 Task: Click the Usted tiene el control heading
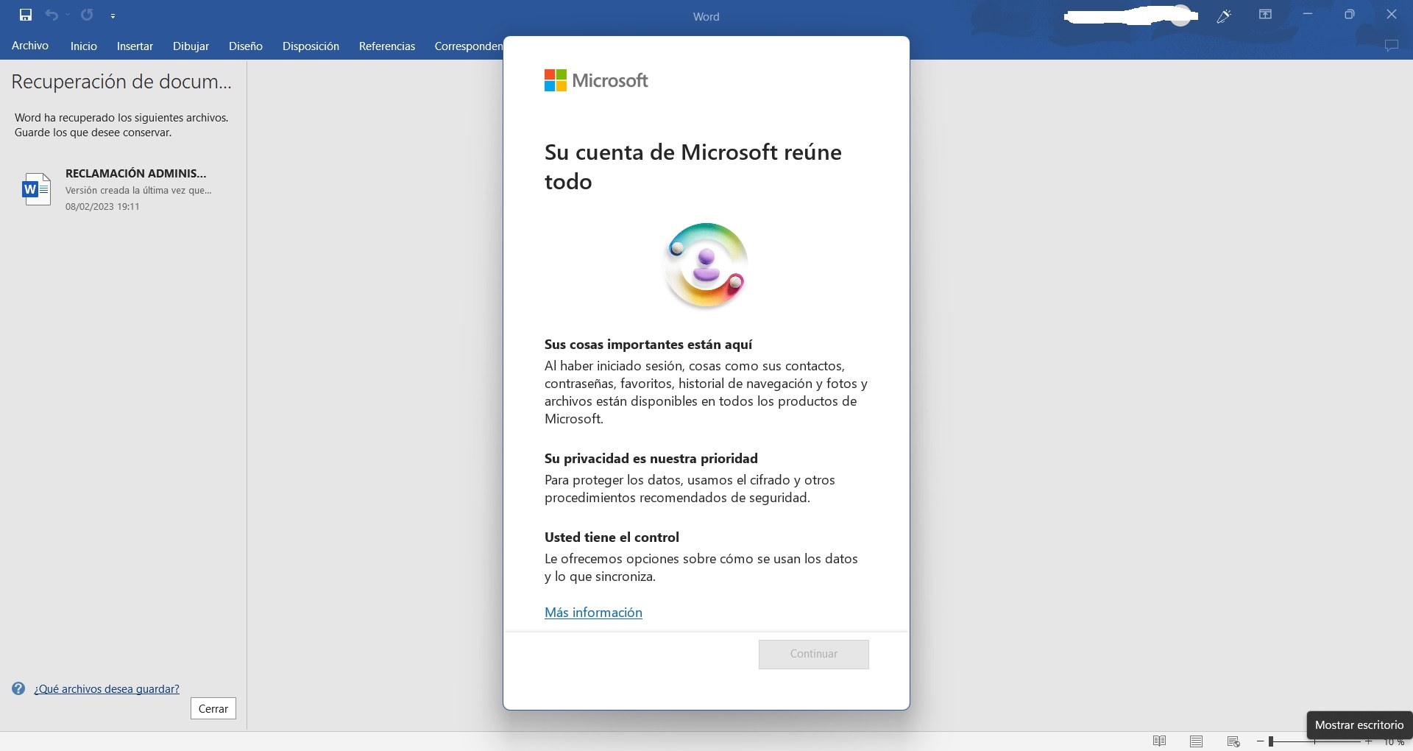[x=612, y=537]
